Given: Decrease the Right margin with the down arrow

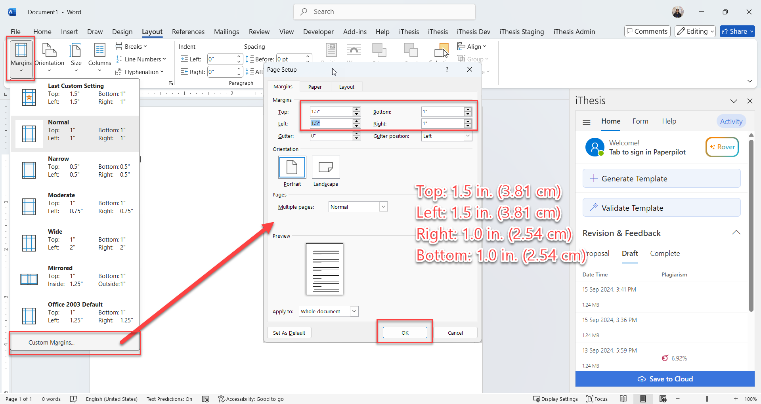Looking at the screenshot, I should tap(468, 126).
